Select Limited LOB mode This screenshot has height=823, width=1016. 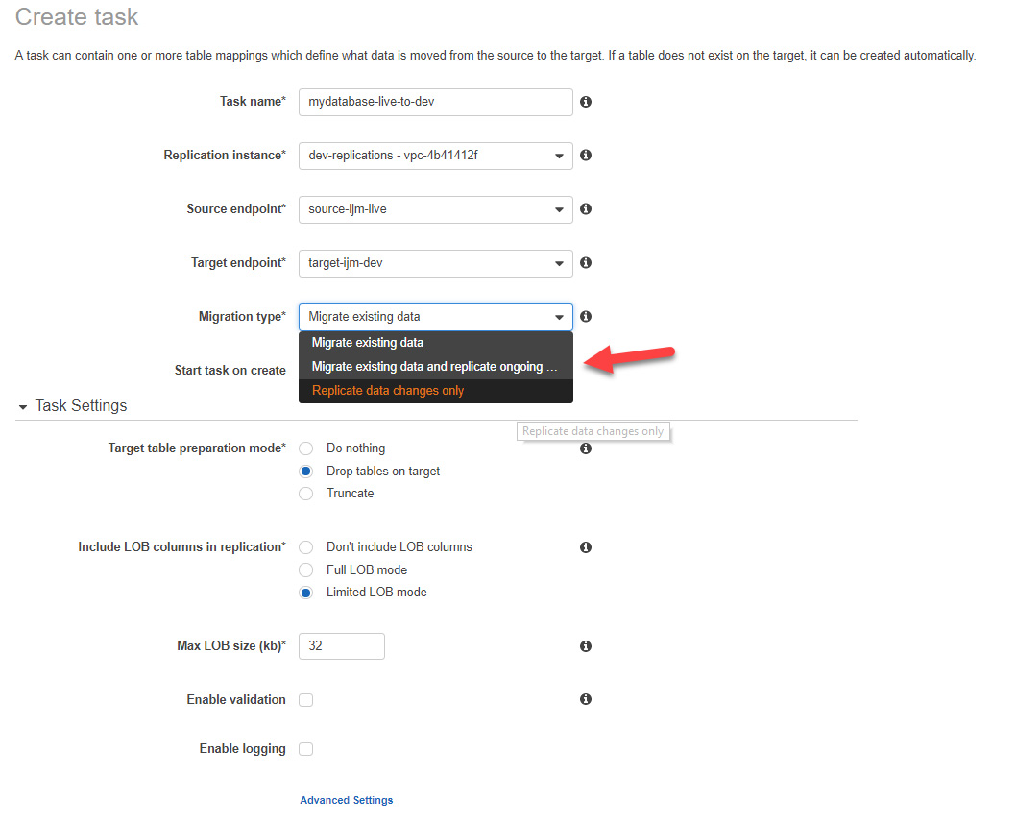(x=305, y=593)
